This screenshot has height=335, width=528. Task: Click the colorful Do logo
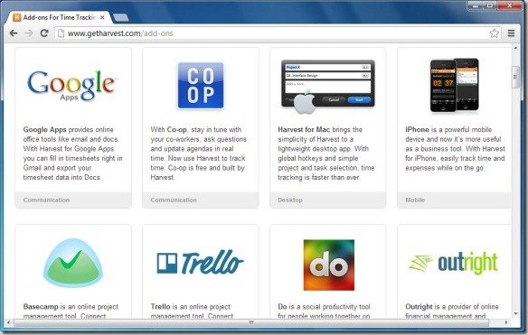tap(329, 265)
